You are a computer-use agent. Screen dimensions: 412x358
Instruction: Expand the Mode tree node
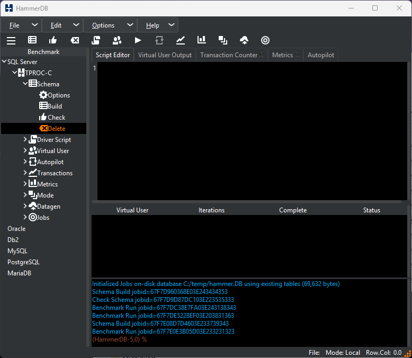click(25, 195)
